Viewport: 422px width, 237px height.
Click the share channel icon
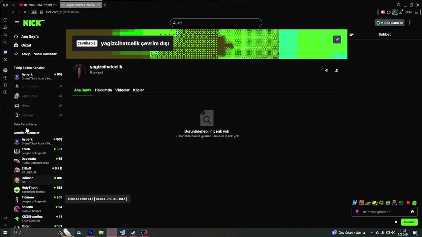[326, 70]
